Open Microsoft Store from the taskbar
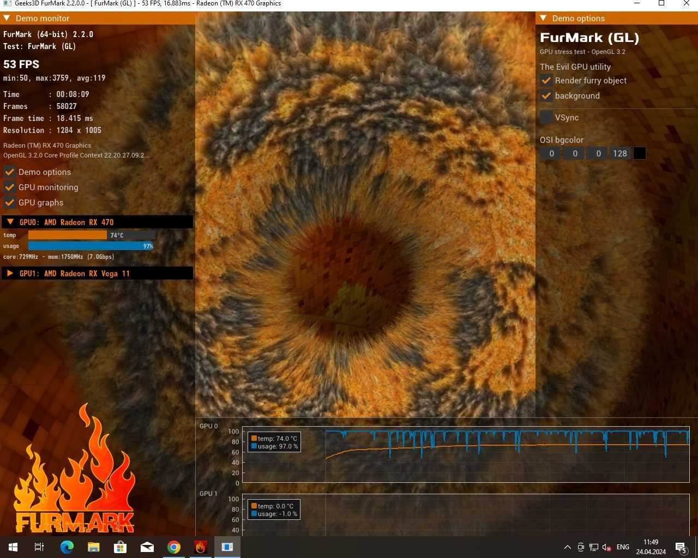The image size is (698, 558). [120, 547]
